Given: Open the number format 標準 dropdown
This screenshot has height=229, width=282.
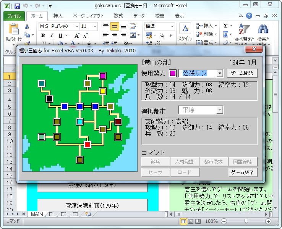Looking at the screenshot, I should point(172,26).
